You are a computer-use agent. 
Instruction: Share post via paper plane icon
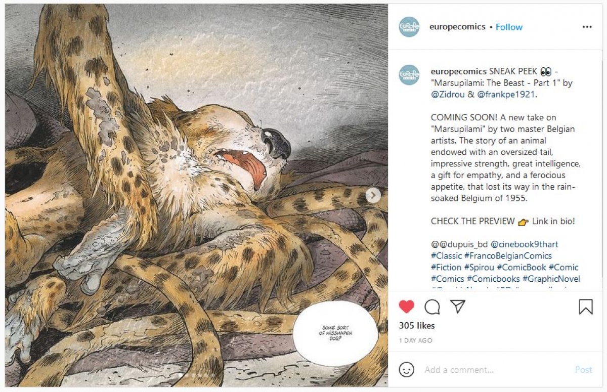coord(458,307)
